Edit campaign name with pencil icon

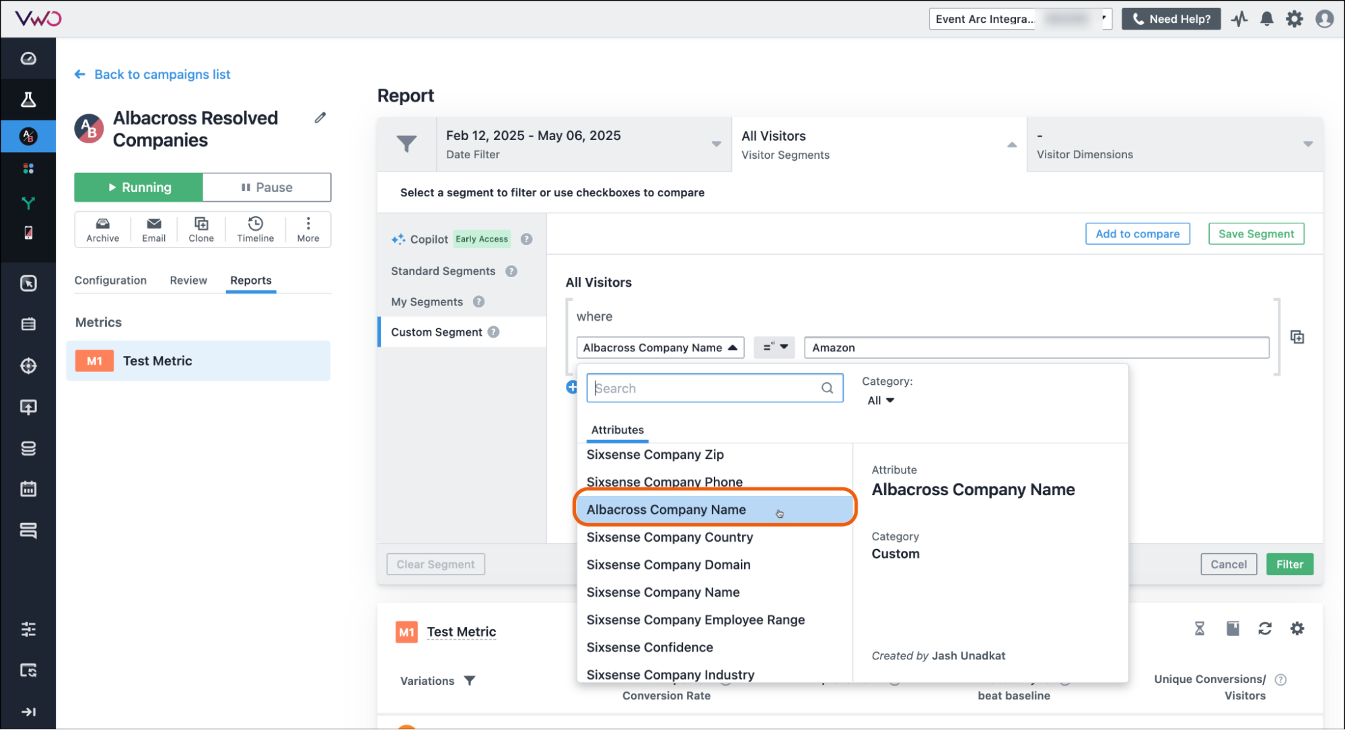tap(320, 118)
